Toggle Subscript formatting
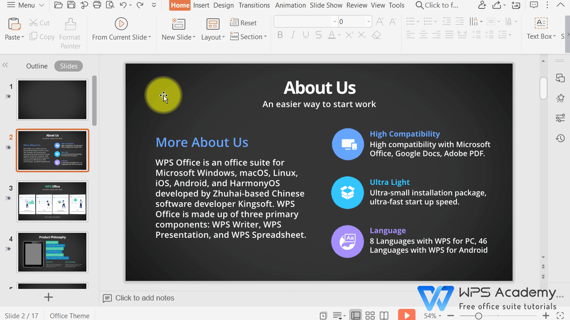This screenshot has width=570, height=320. pos(362,35)
